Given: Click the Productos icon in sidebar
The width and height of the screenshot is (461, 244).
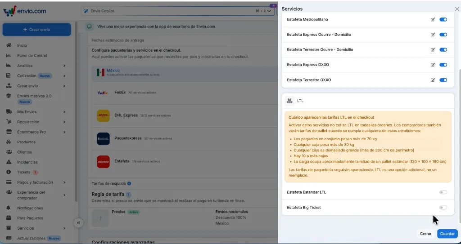Looking at the screenshot, I should point(9,142).
